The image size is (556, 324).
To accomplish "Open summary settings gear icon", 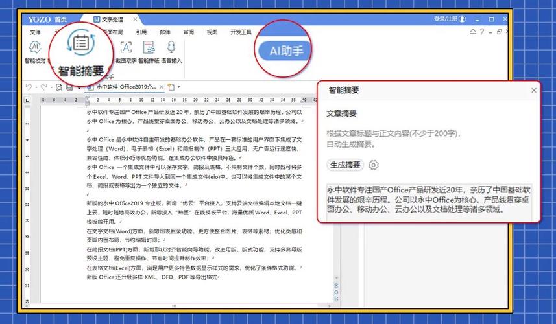I will point(374,165).
